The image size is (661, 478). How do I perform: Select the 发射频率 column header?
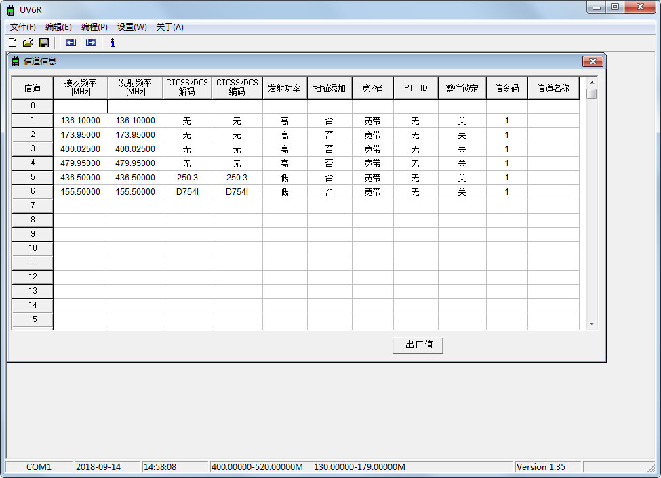136,87
